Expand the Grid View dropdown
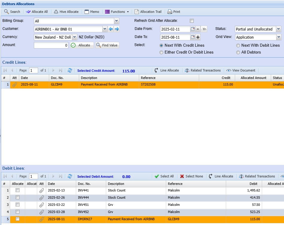This screenshot has width=284, height=225. coord(279,37)
